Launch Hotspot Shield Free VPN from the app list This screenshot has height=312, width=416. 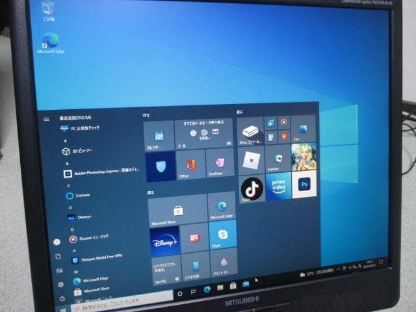click(x=97, y=259)
